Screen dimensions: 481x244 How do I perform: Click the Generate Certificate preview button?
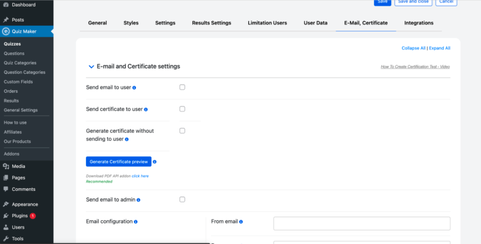[x=119, y=161]
